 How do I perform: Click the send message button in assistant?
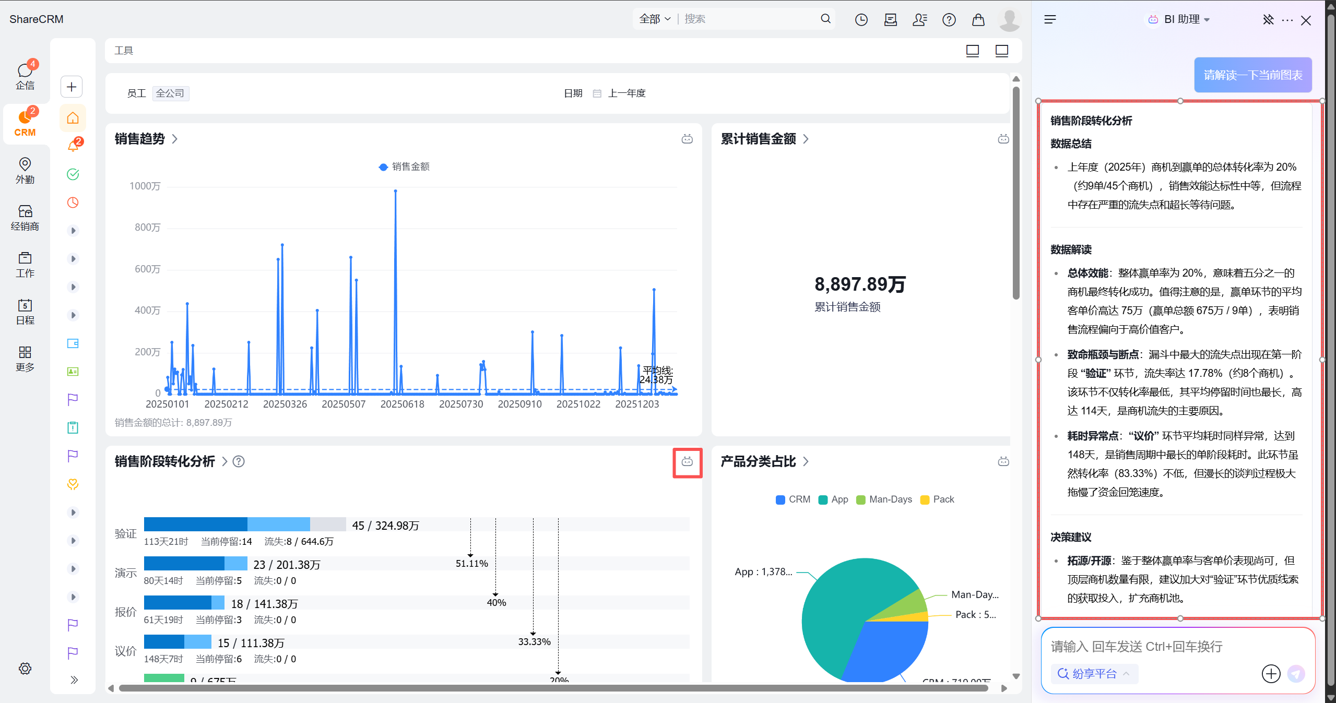1296,674
